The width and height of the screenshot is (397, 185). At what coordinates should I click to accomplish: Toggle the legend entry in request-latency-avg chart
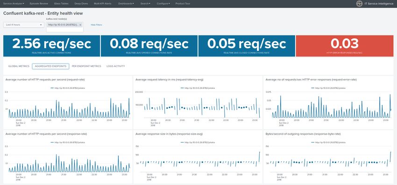[198, 88]
